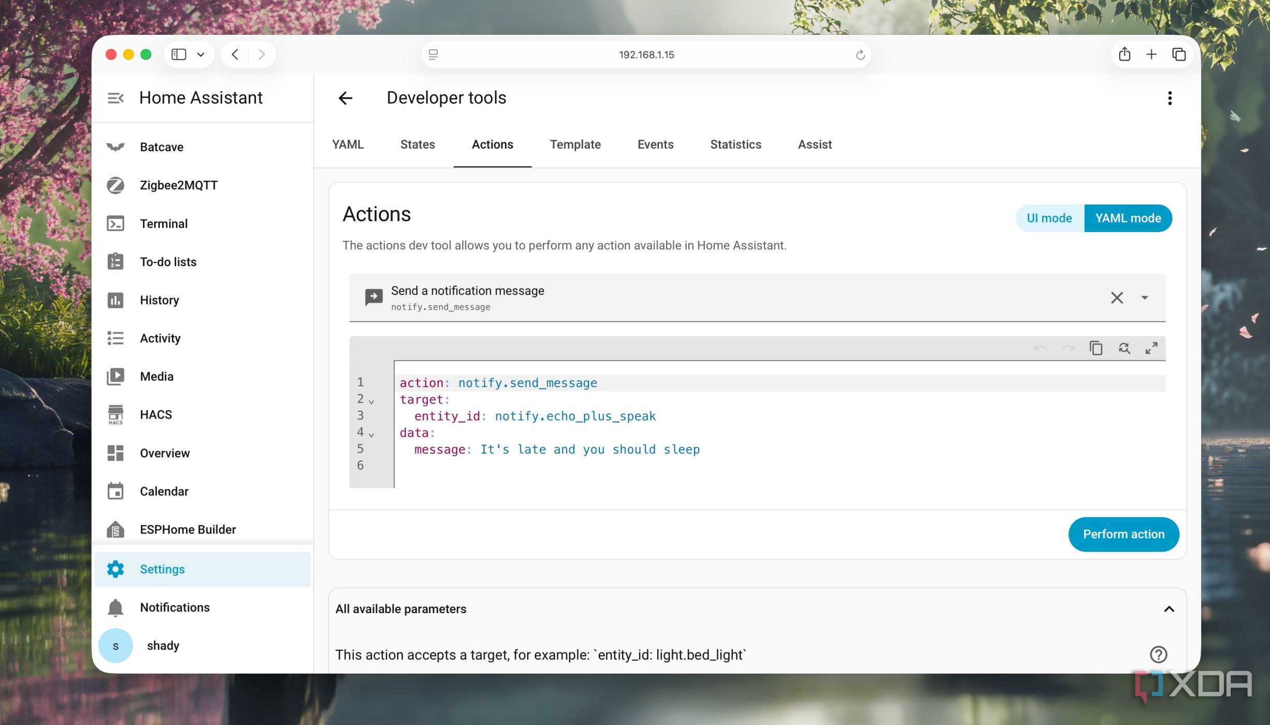This screenshot has width=1270, height=725.
Task: Collapse All available parameters section
Action: tap(1169, 609)
